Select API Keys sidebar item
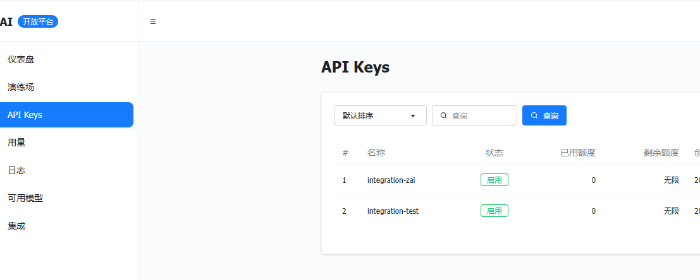The image size is (700, 280). pyautogui.click(x=25, y=115)
